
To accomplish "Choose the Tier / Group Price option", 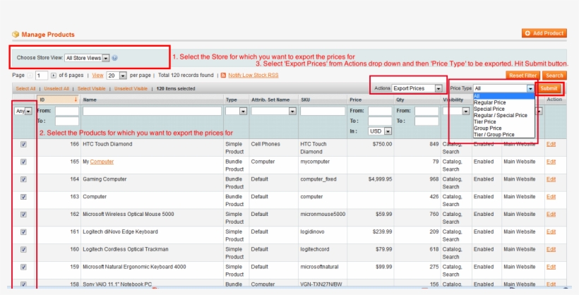I will 504,135.
